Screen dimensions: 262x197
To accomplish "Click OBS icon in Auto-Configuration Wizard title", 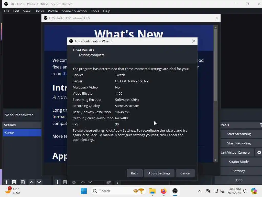I will [71, 41].
